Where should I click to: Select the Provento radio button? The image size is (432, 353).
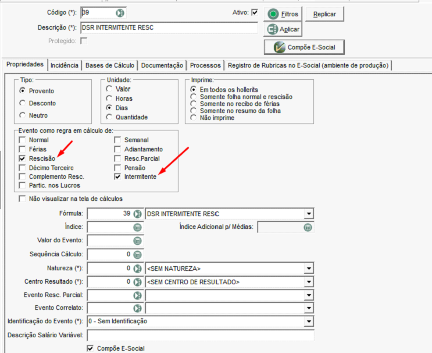coord(22,90)
